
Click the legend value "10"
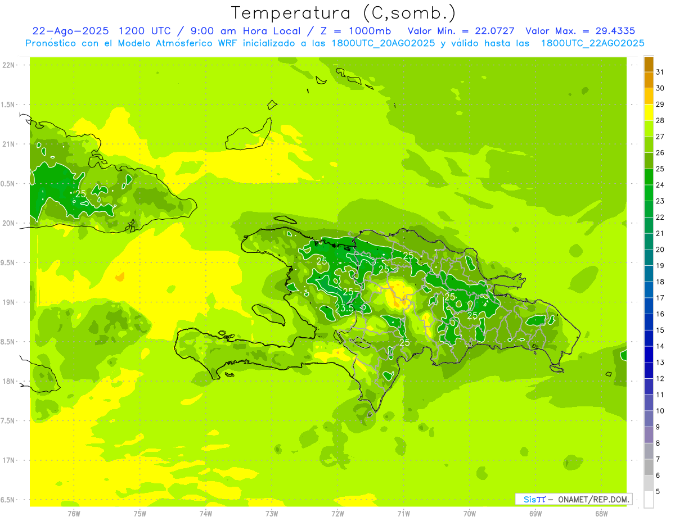click(x=660, y=411)
